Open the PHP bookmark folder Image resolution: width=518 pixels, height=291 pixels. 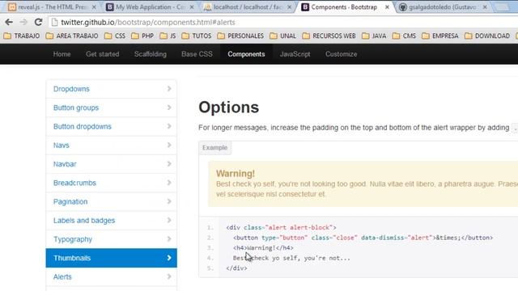(142, 36)
